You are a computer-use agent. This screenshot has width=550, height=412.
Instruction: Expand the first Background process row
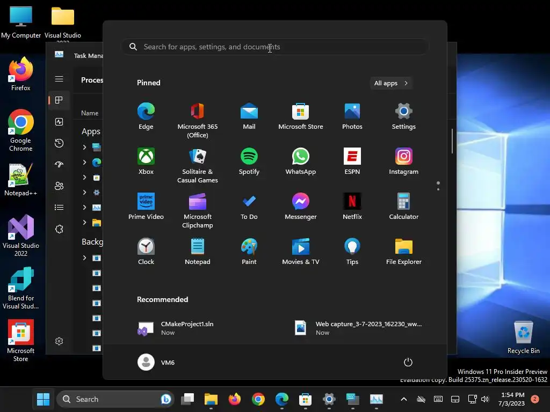84,258
